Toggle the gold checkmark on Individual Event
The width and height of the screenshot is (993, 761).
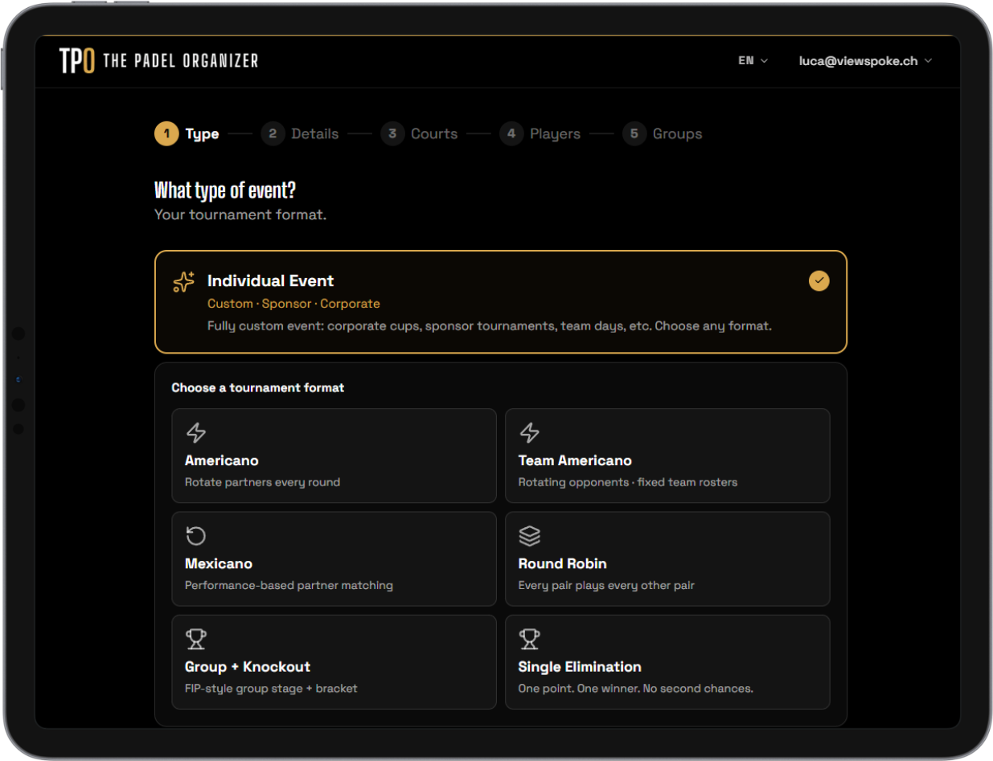[x=819, y=281]
